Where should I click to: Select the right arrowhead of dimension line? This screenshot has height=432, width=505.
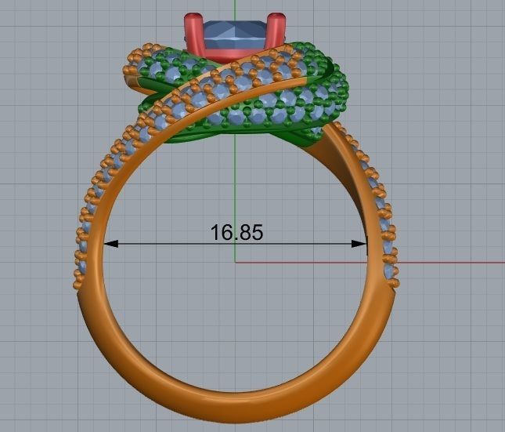(359, 244)
